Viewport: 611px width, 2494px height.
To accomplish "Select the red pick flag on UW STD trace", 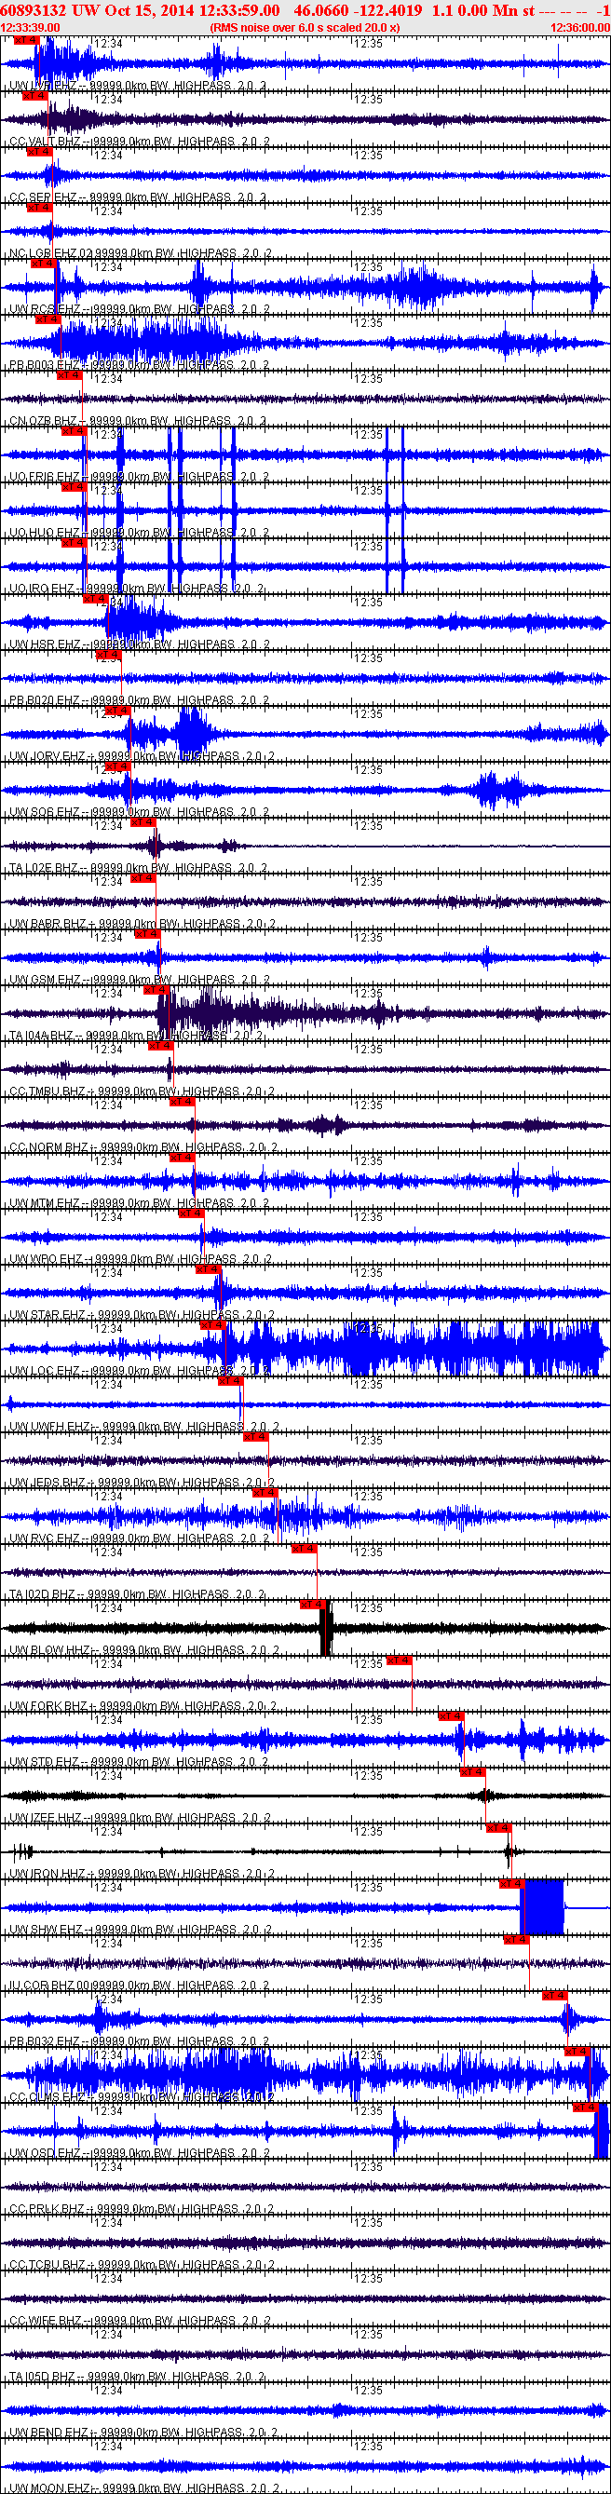I will (451, 1716).
